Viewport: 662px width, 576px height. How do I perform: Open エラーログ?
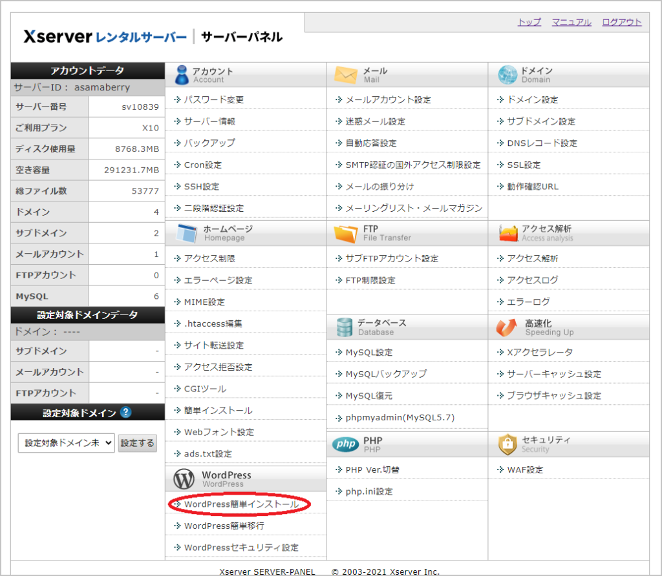(x=528, y=302)
